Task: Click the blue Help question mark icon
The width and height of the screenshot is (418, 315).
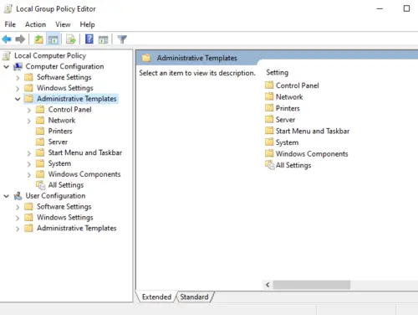Action: pos(89,39)
